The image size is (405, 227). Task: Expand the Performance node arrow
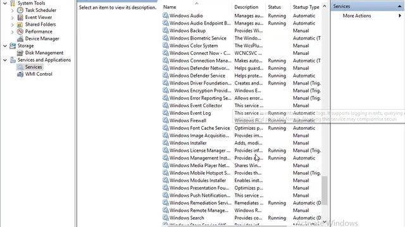coord(13,32)
